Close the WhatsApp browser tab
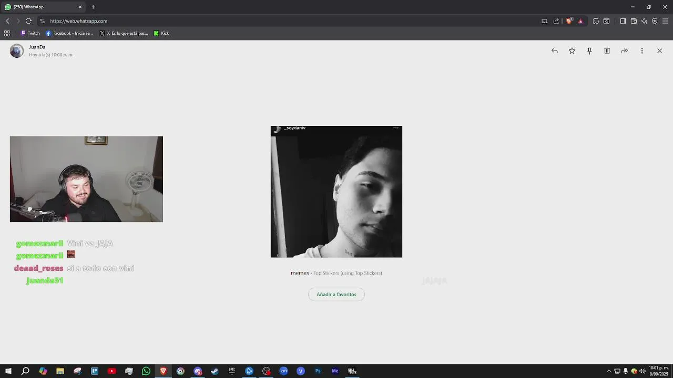673x378 pixels. tap(80, 7)
